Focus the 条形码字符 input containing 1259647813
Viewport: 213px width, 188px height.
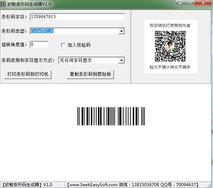(x=77, y=17)
